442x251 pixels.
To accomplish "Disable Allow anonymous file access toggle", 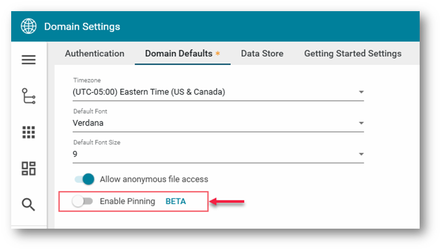I will coord(84,179).
